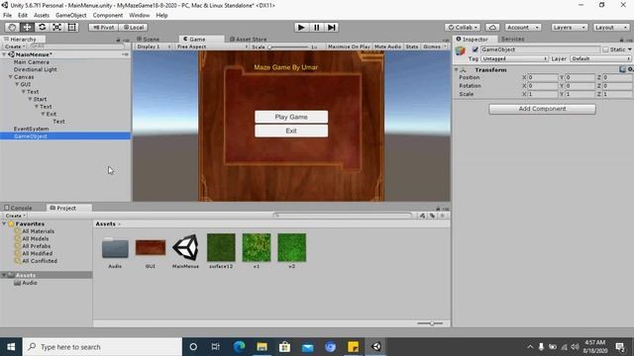The height and width of the screenshot is (356, 634).
Task: Select the Move tool
Action: point(27,27)
